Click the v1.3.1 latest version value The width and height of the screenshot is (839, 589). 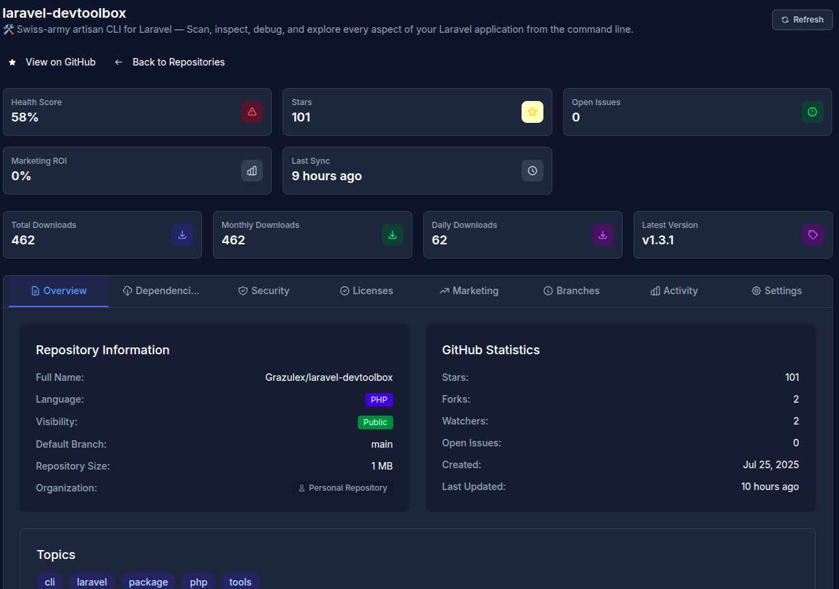coord(658,240)
